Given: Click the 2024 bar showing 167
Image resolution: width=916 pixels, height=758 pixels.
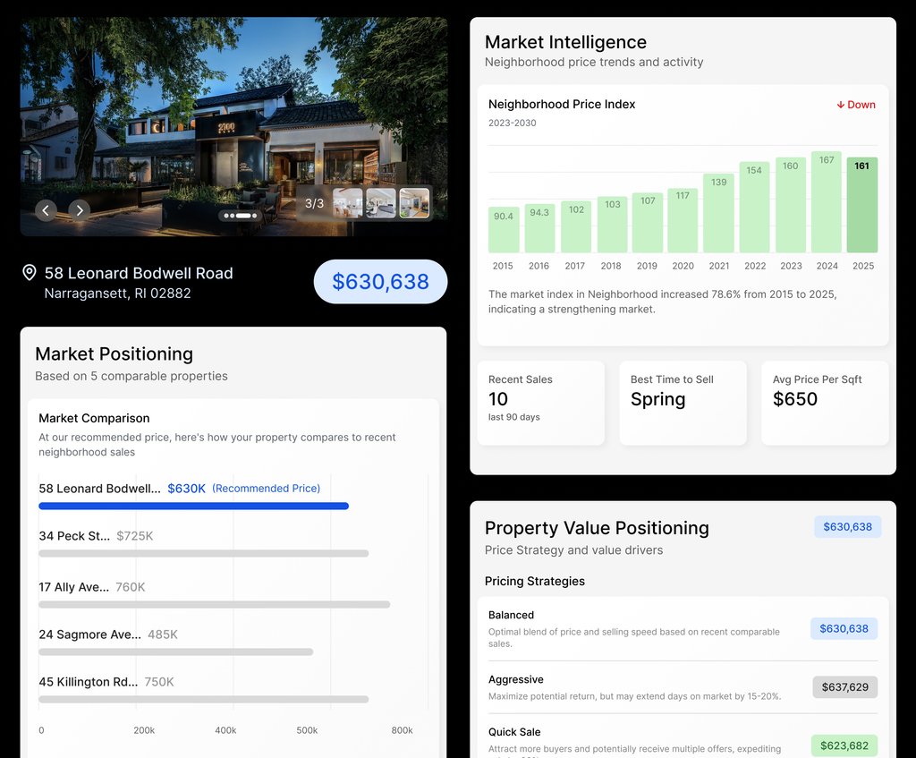Looking at the screenshot, I should pos(827,201).
